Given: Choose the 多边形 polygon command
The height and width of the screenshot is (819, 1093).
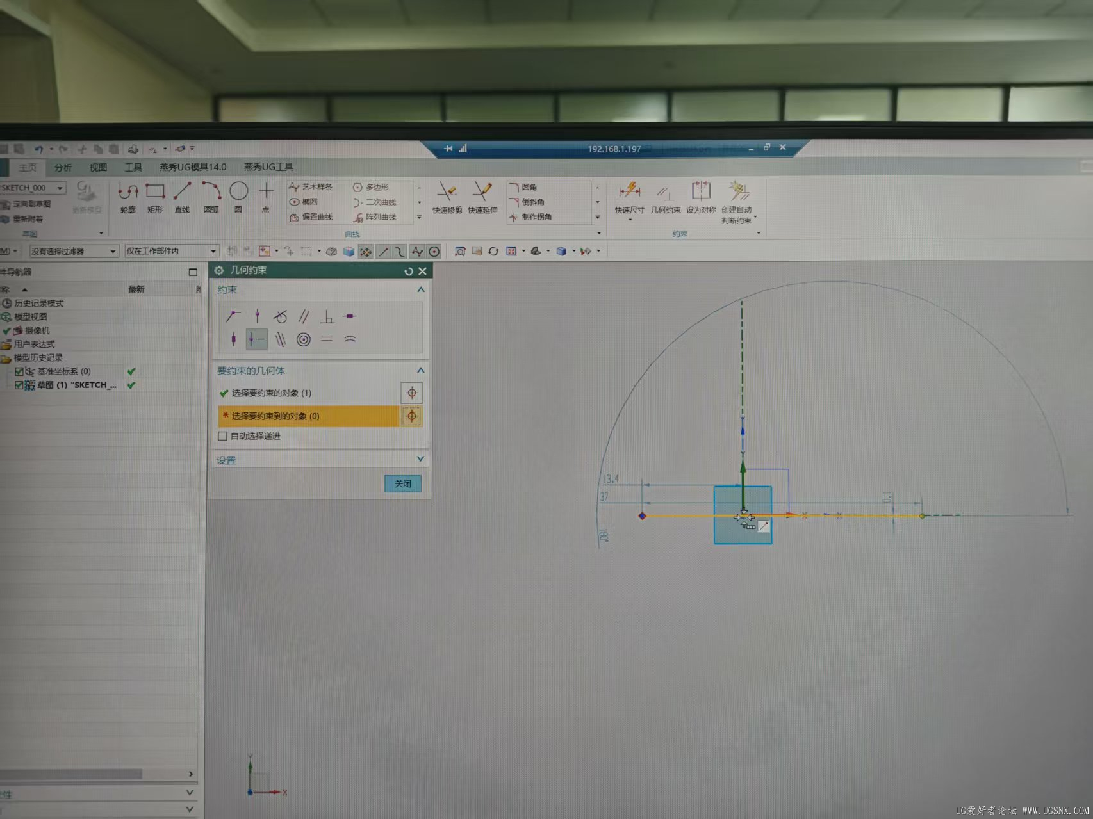Looking at the screenshot, I should click(x=371, y=187).
